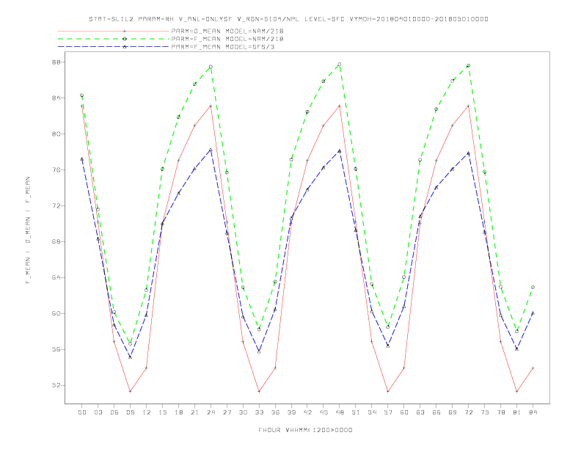
Task: Click x-axis tick label 57
Action: click(x=388, y=412)
